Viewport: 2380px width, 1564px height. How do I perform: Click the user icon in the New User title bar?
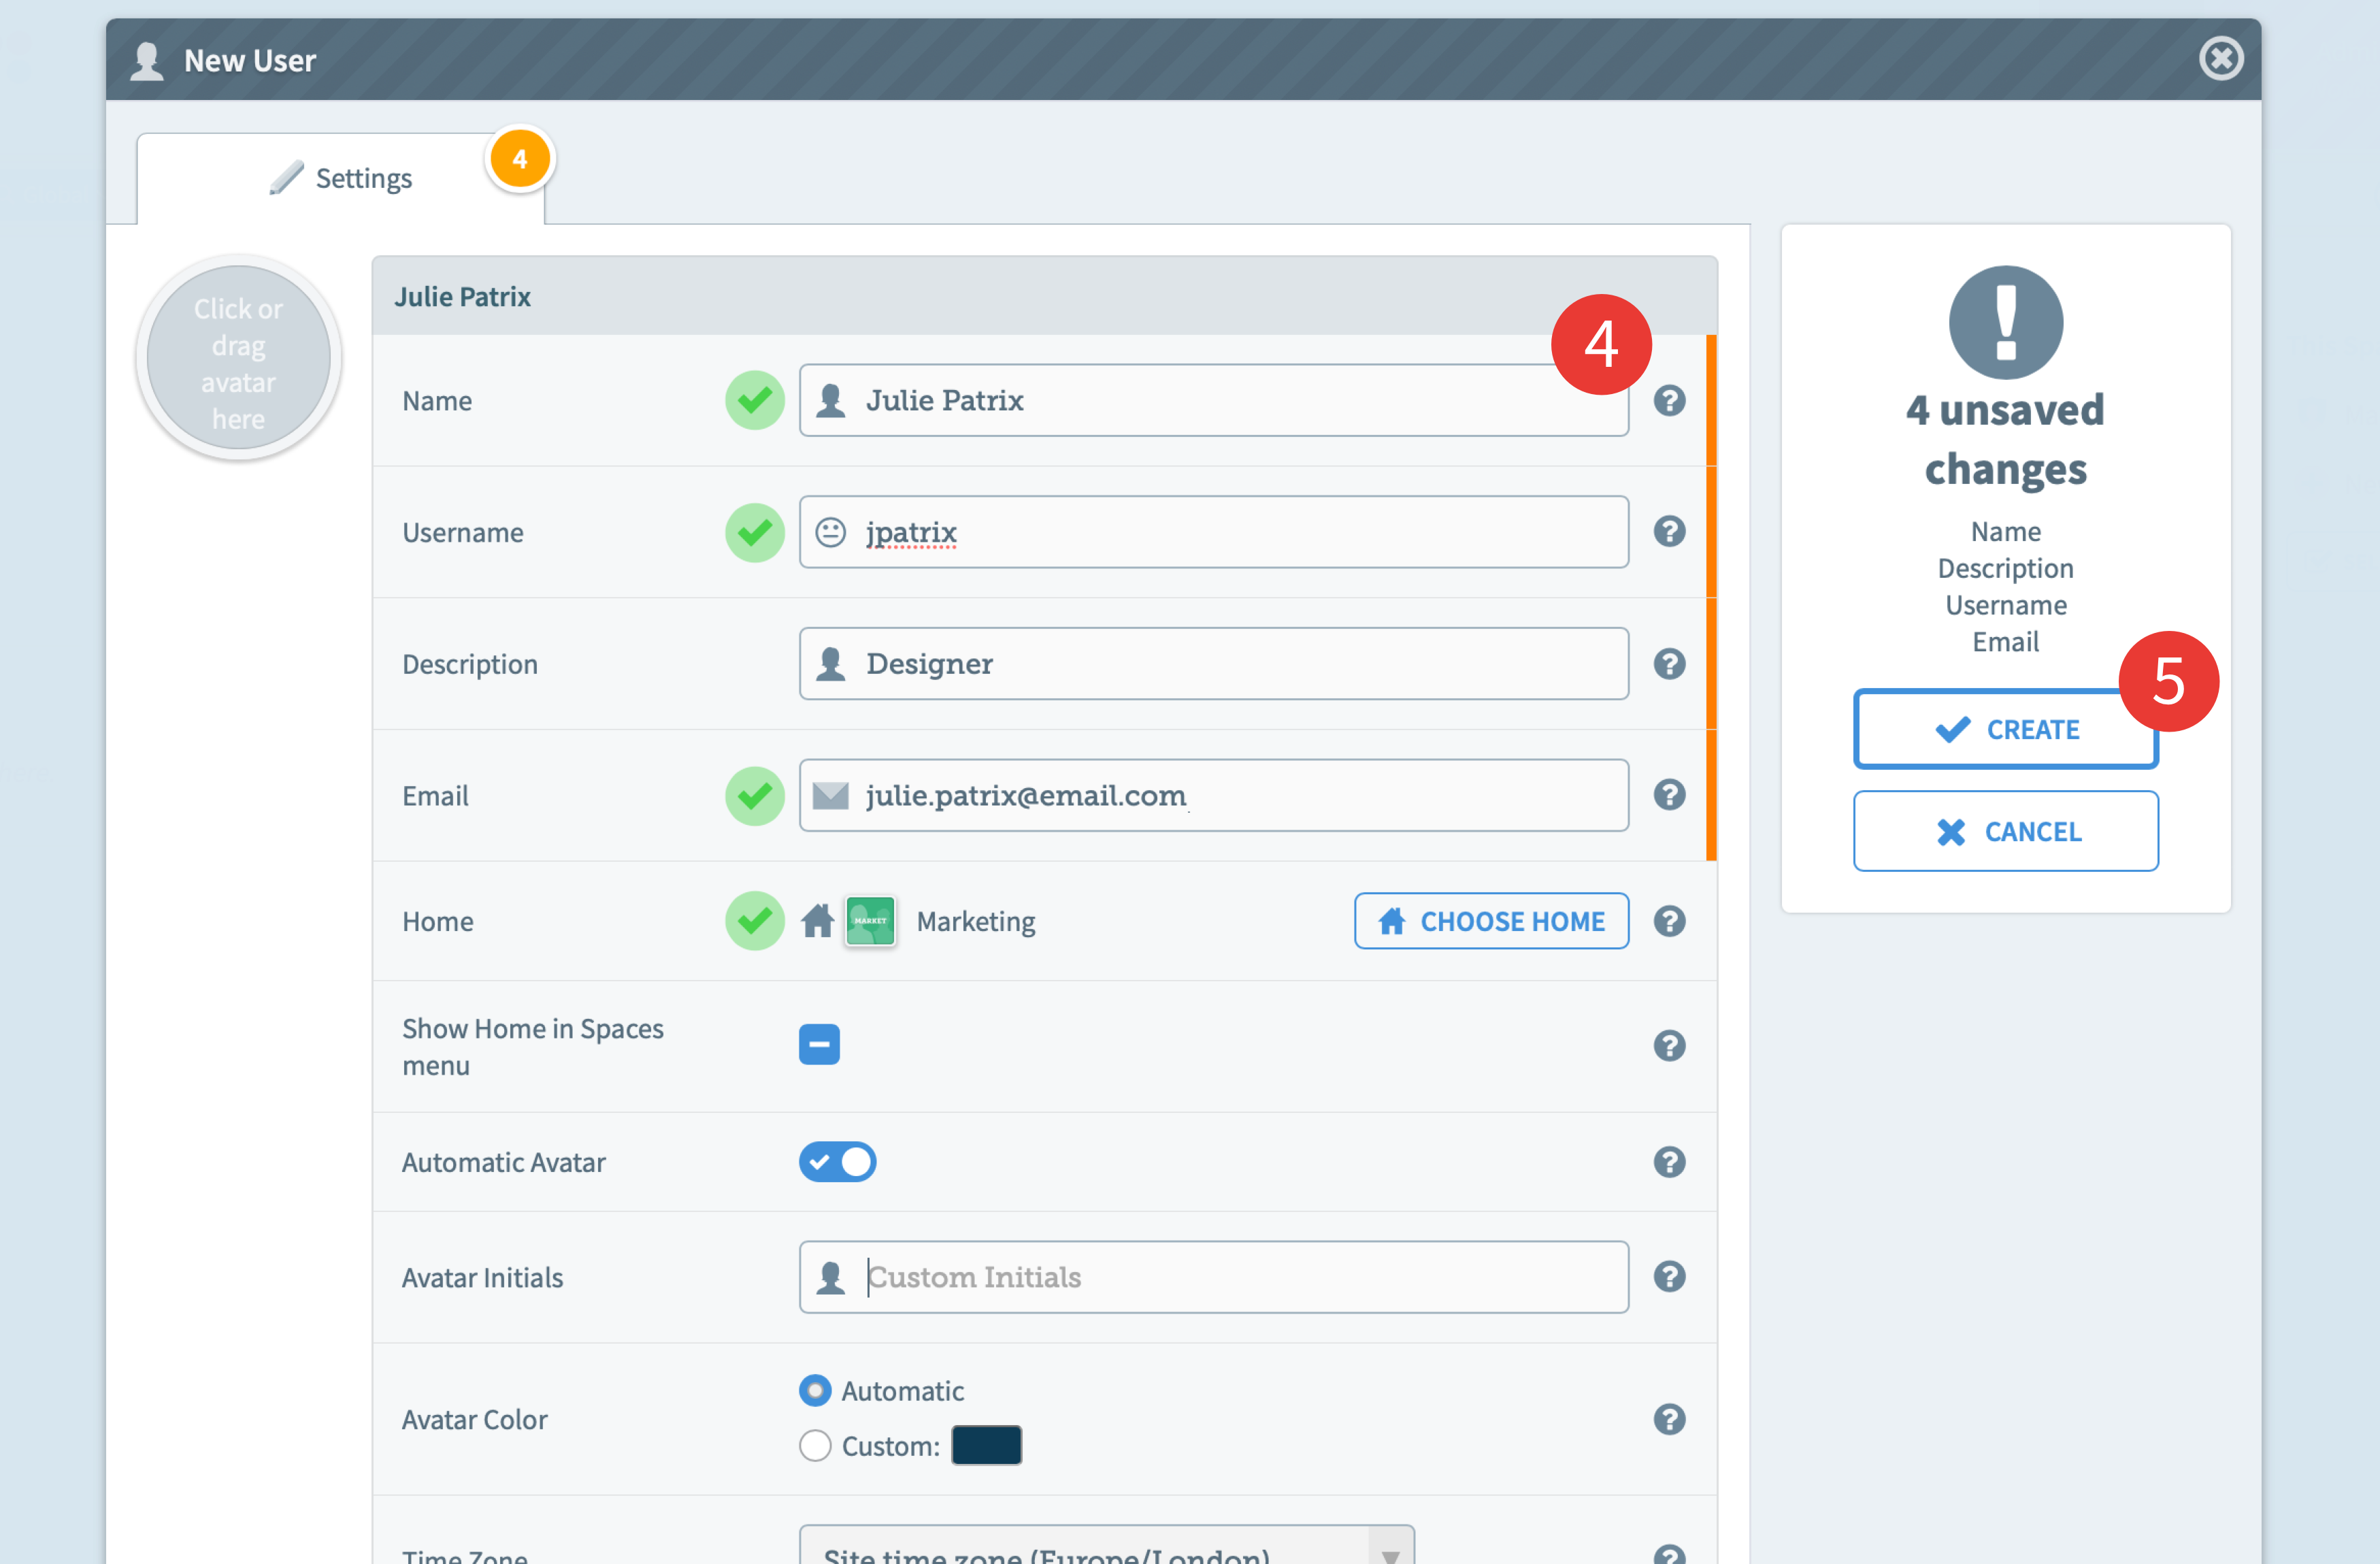(147, 60)
